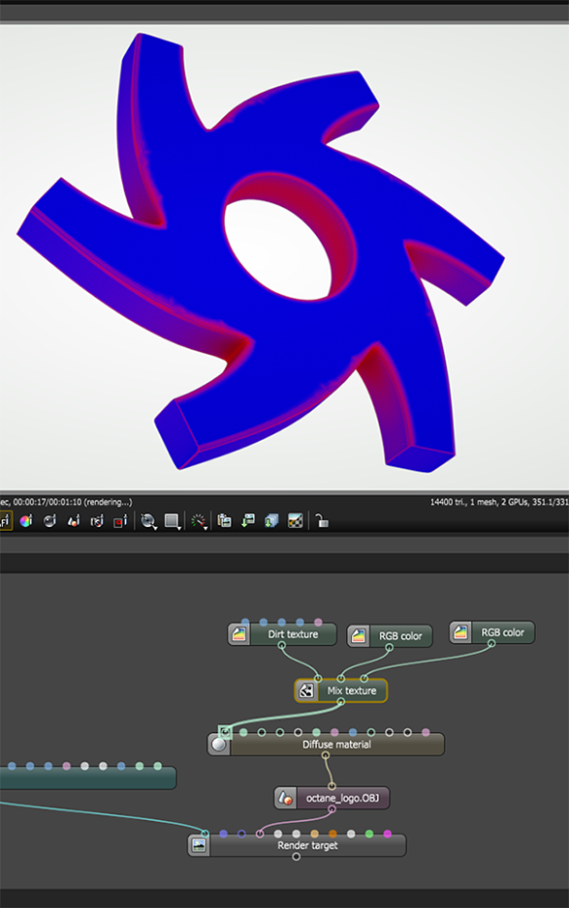Screen dimensions: 569x908
Task: Click the Render target node output pin
Action: pos(296,856)
